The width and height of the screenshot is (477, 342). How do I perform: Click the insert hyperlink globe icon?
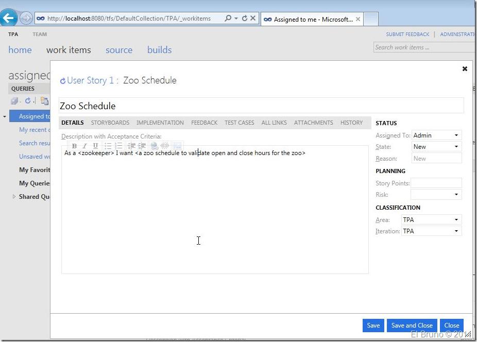(x=154, y=146)
